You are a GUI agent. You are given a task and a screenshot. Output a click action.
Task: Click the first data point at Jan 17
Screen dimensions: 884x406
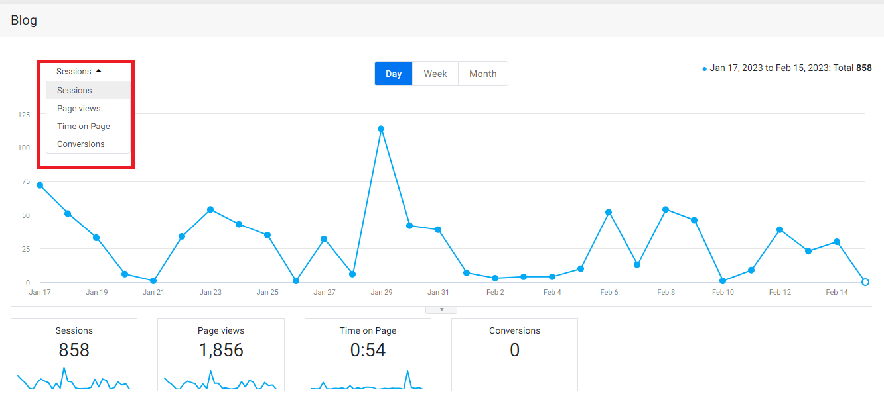click(x=40, y=185)
